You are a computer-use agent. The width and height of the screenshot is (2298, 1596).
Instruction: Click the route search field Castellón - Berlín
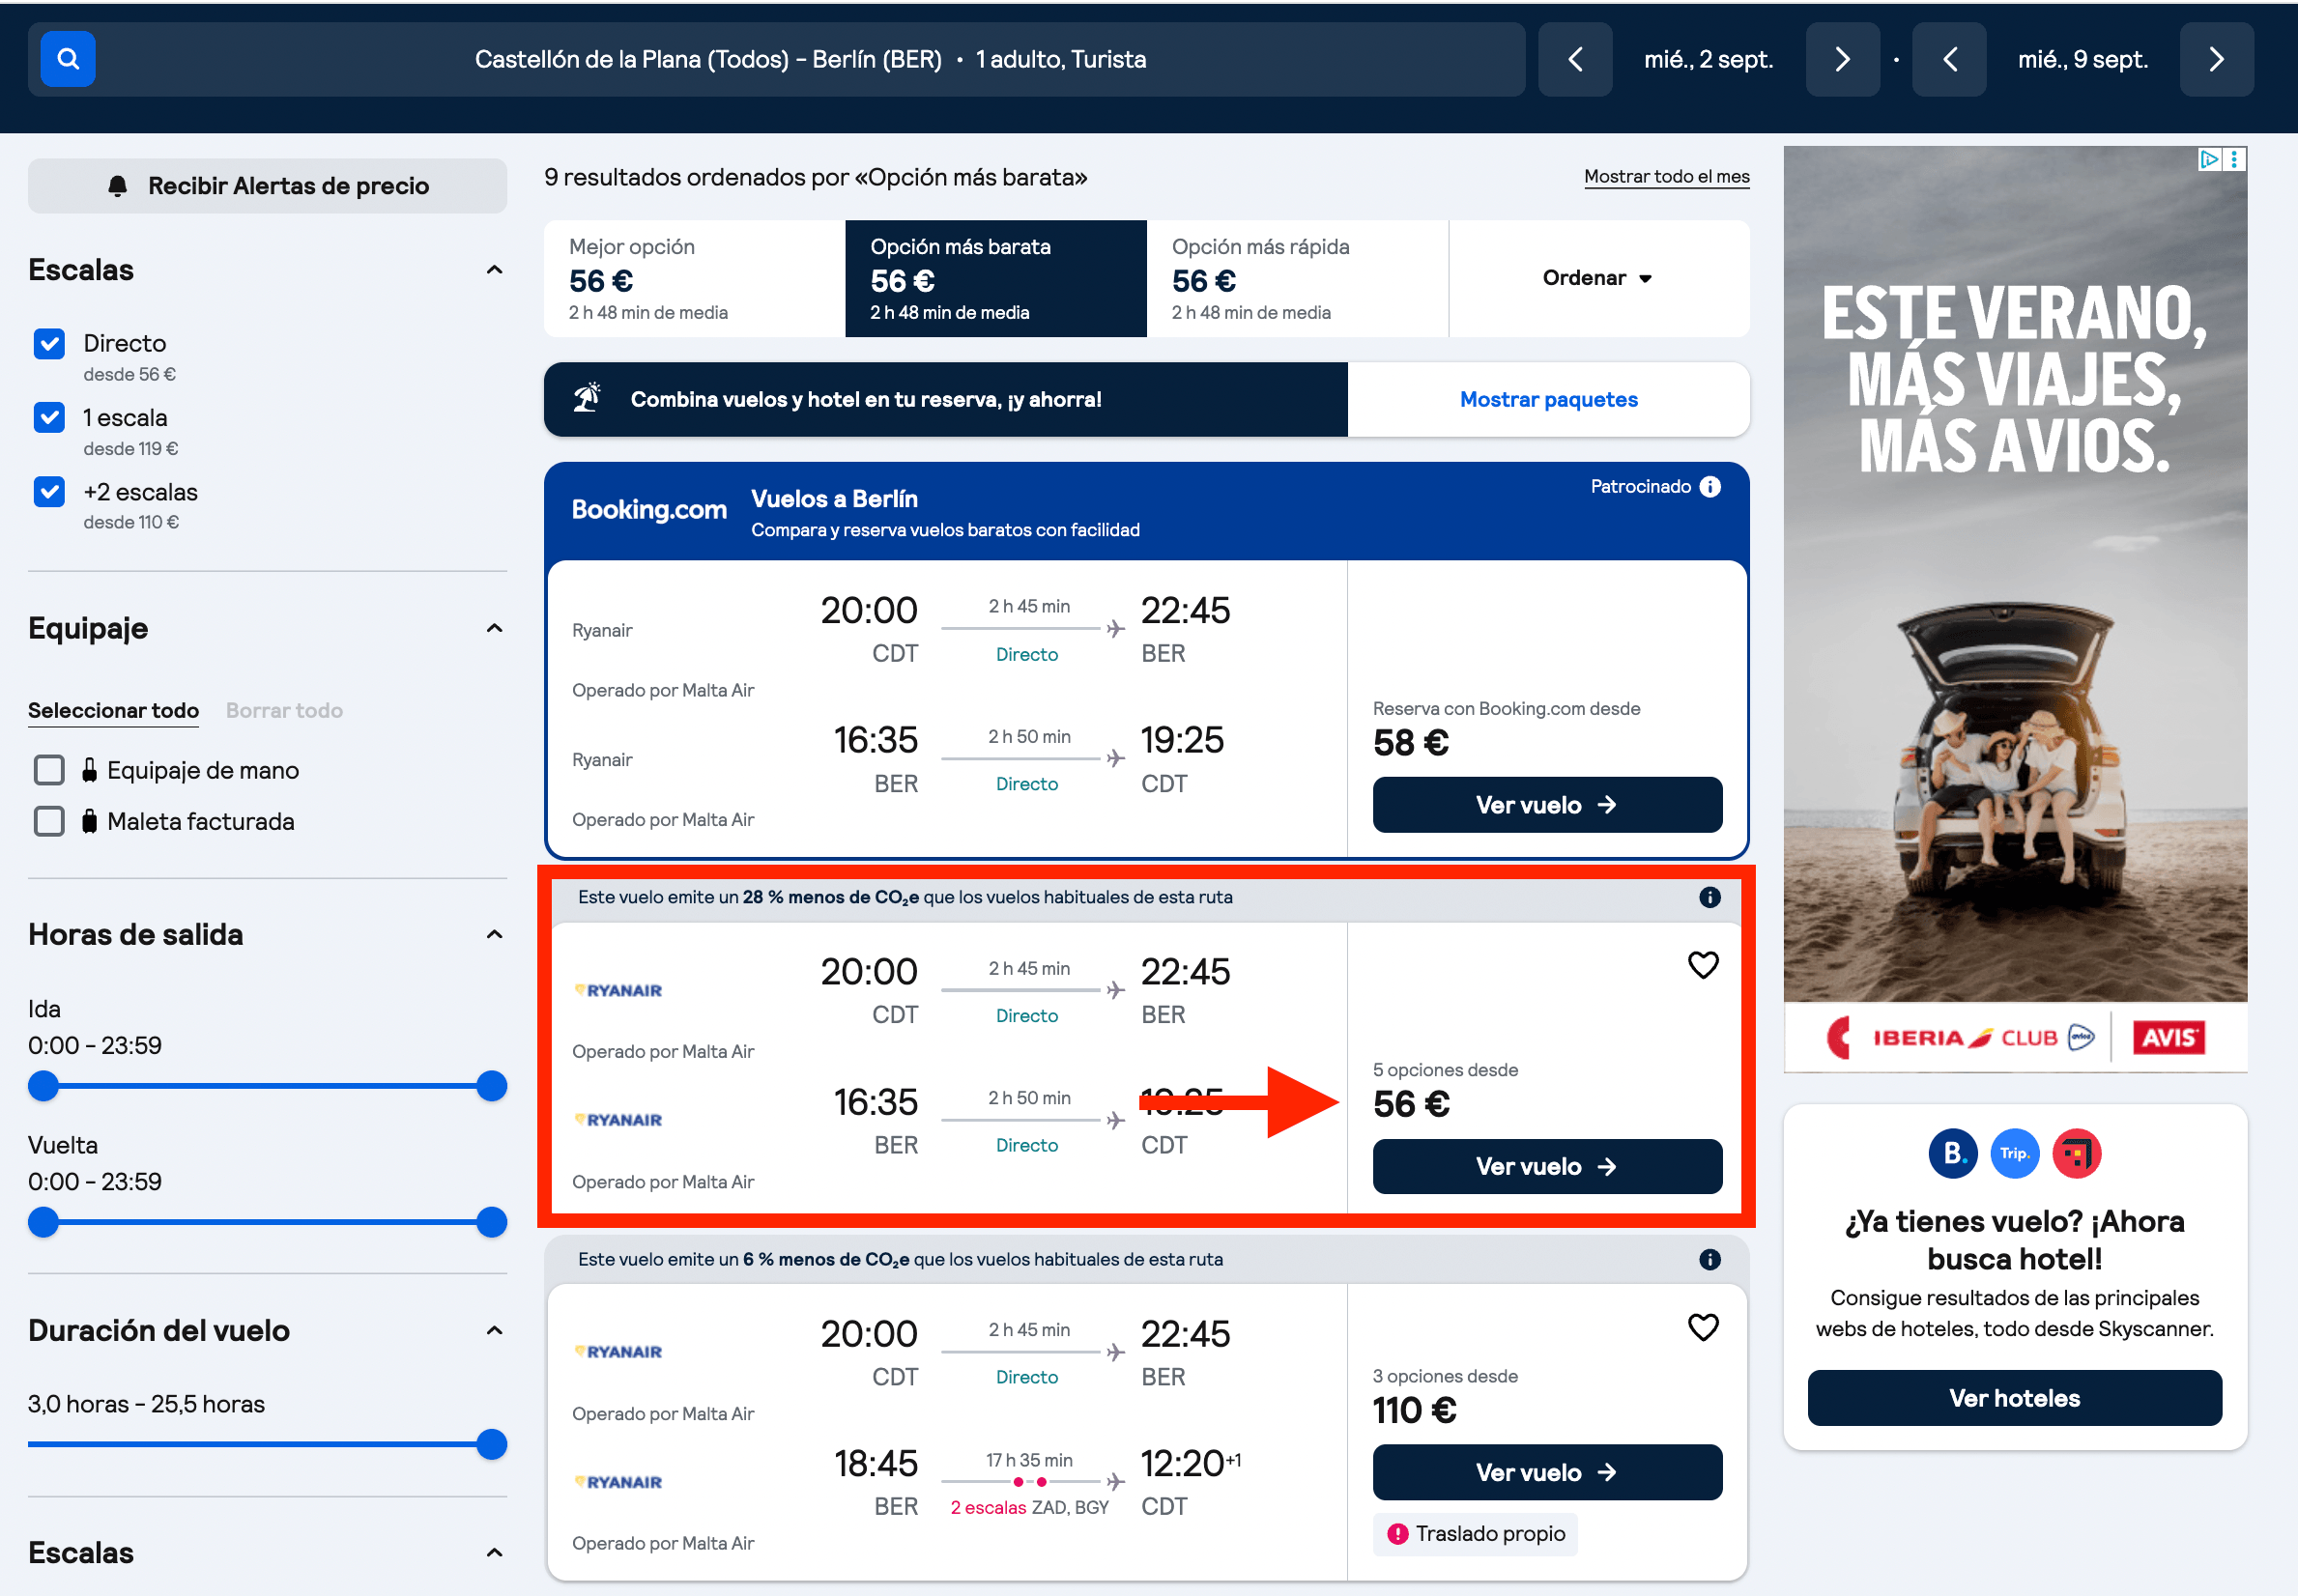(776, 59)
